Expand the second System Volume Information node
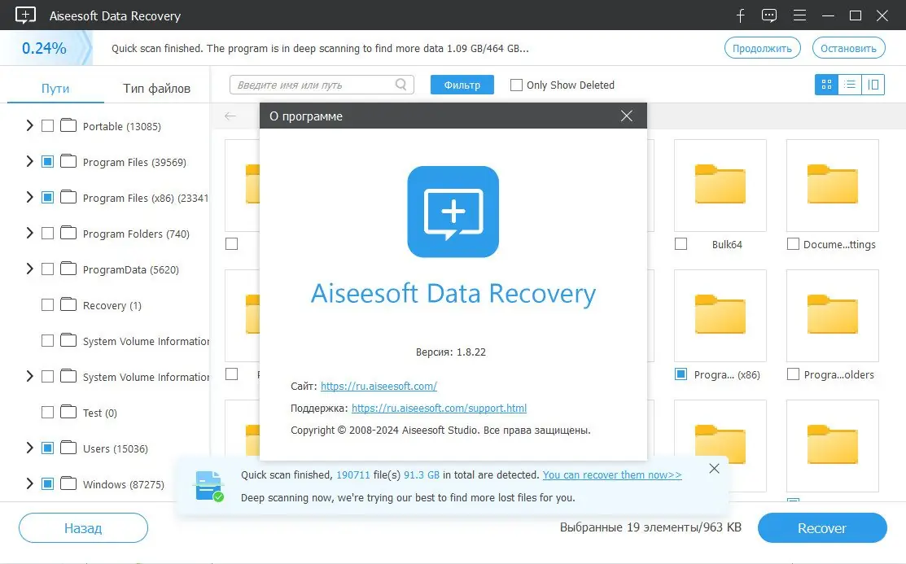 click(x=29, y=376)
